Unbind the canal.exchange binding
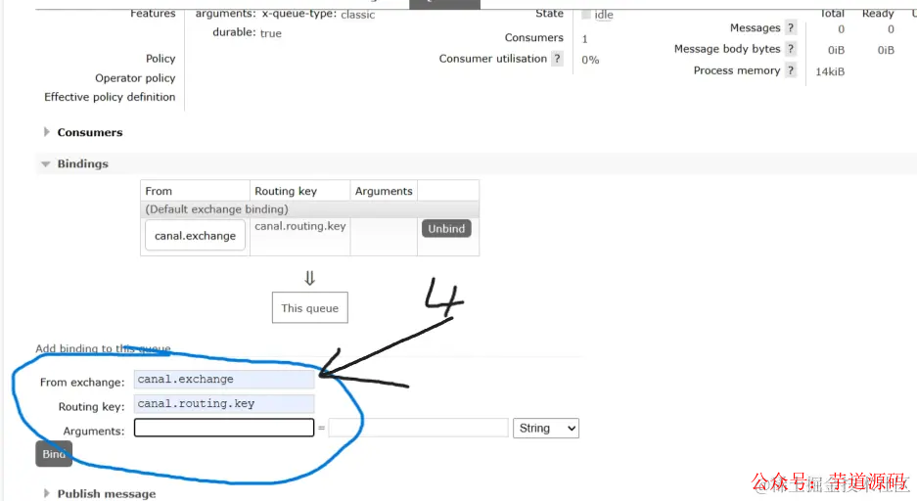 [x=446, y=229]
